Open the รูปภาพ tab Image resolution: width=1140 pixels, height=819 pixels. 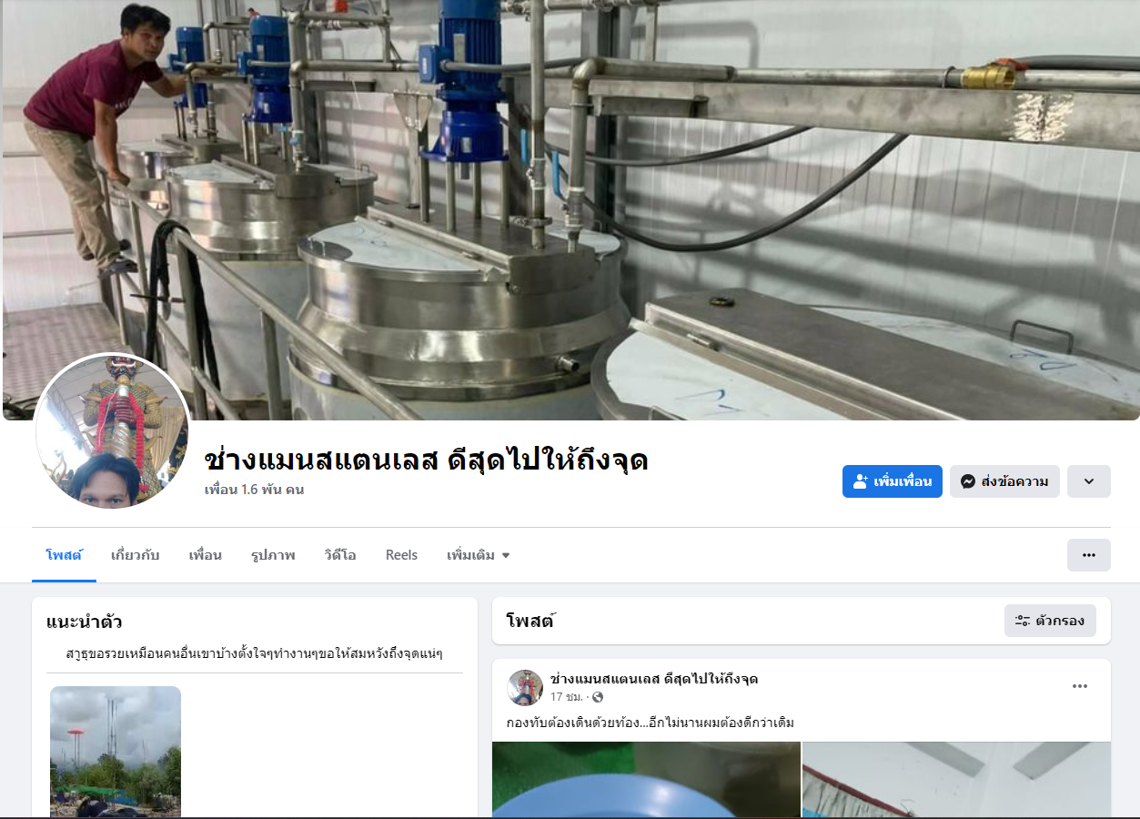click(x=273, y=555)
